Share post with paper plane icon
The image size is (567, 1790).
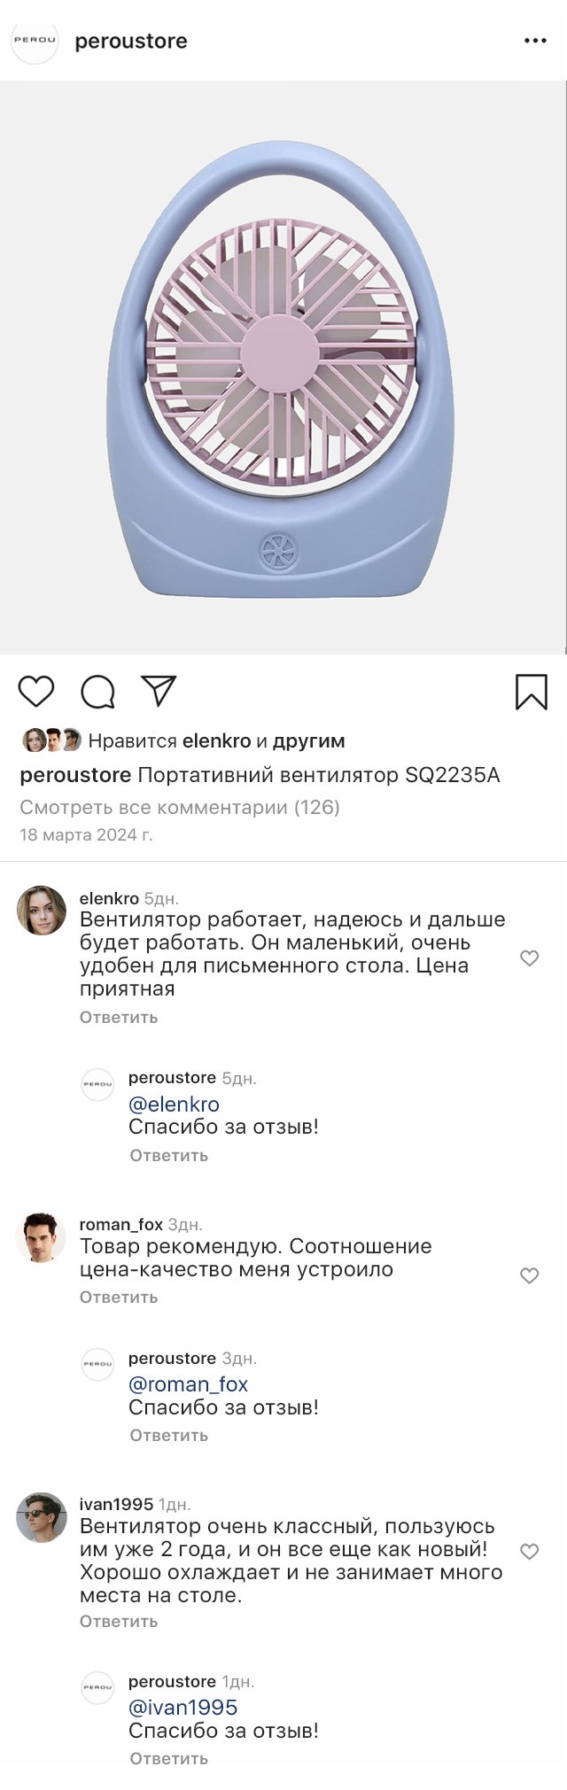(159, 691)
